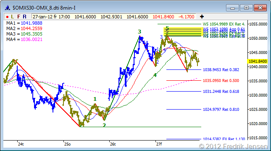Click the yellow current price tag 1041.8400

258,61
